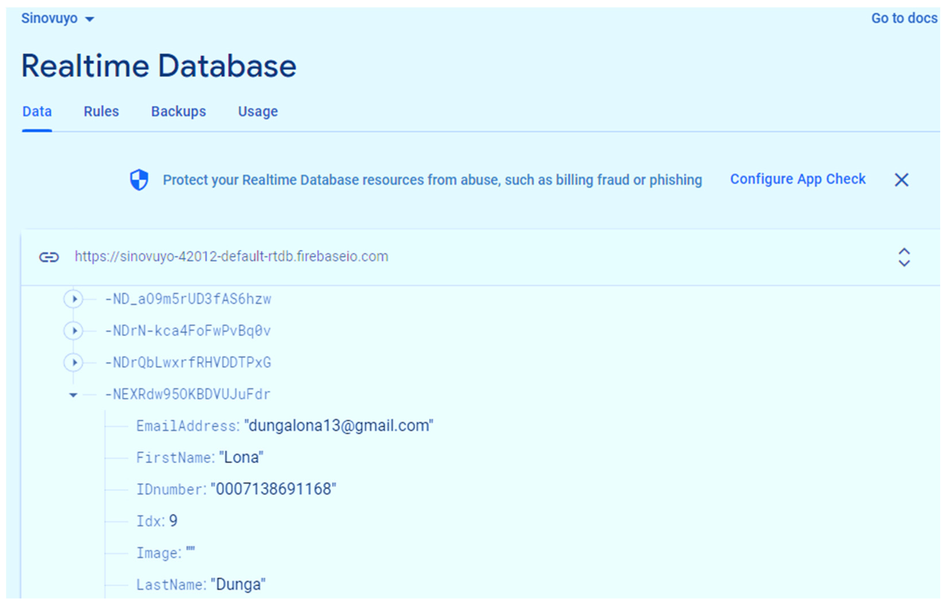Switch to the Backups tab

tap(179, 111)
